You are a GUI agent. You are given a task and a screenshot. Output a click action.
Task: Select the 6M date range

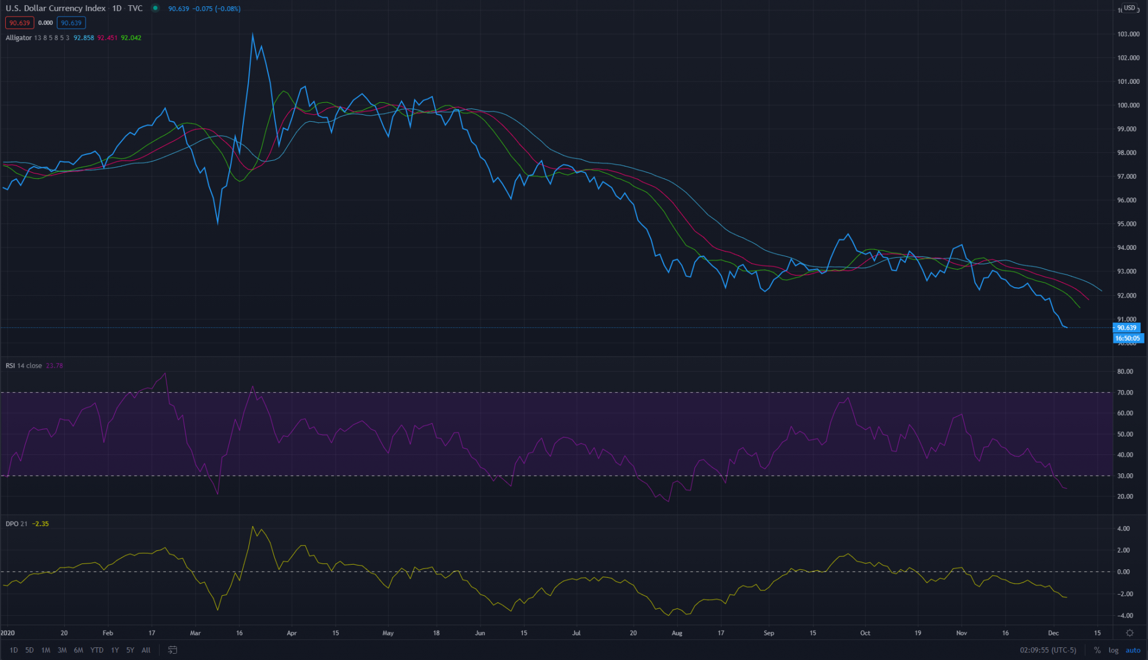point(79,650)
